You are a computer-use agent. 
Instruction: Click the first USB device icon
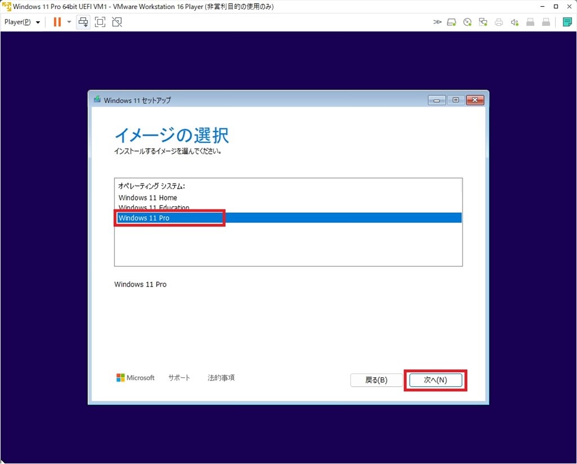coord(530,23)
